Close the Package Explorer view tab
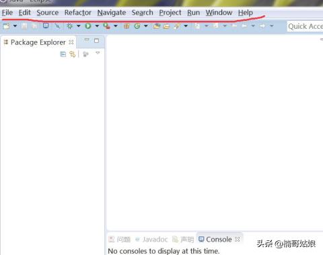Viewport: 323px width, 255px height. [71, 42]
